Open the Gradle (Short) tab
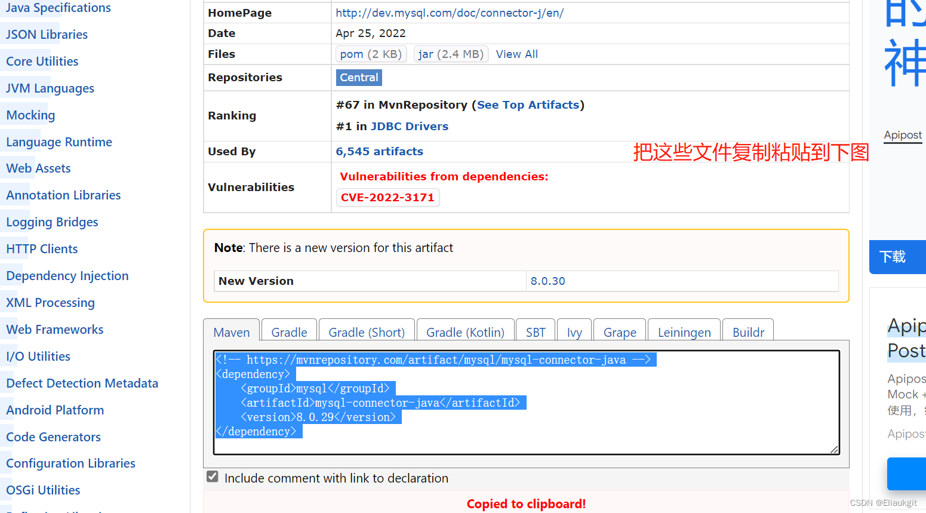The height and width of the screenshot is (513, 926). point(367,332)
